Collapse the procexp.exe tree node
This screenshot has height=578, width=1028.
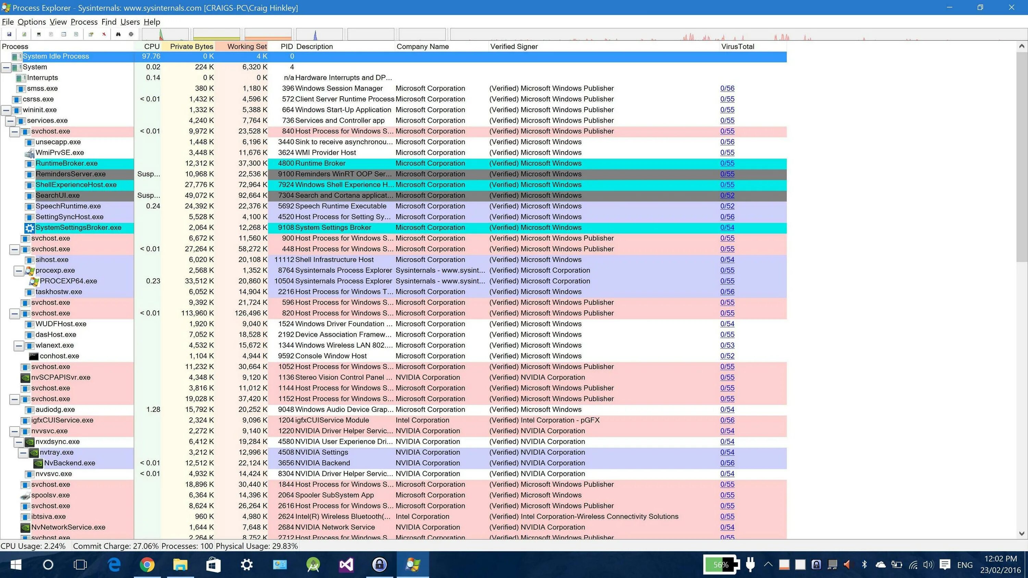(x=19, y=271)
